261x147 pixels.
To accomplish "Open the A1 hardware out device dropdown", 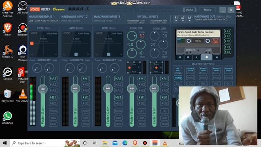I will (176, 19).
